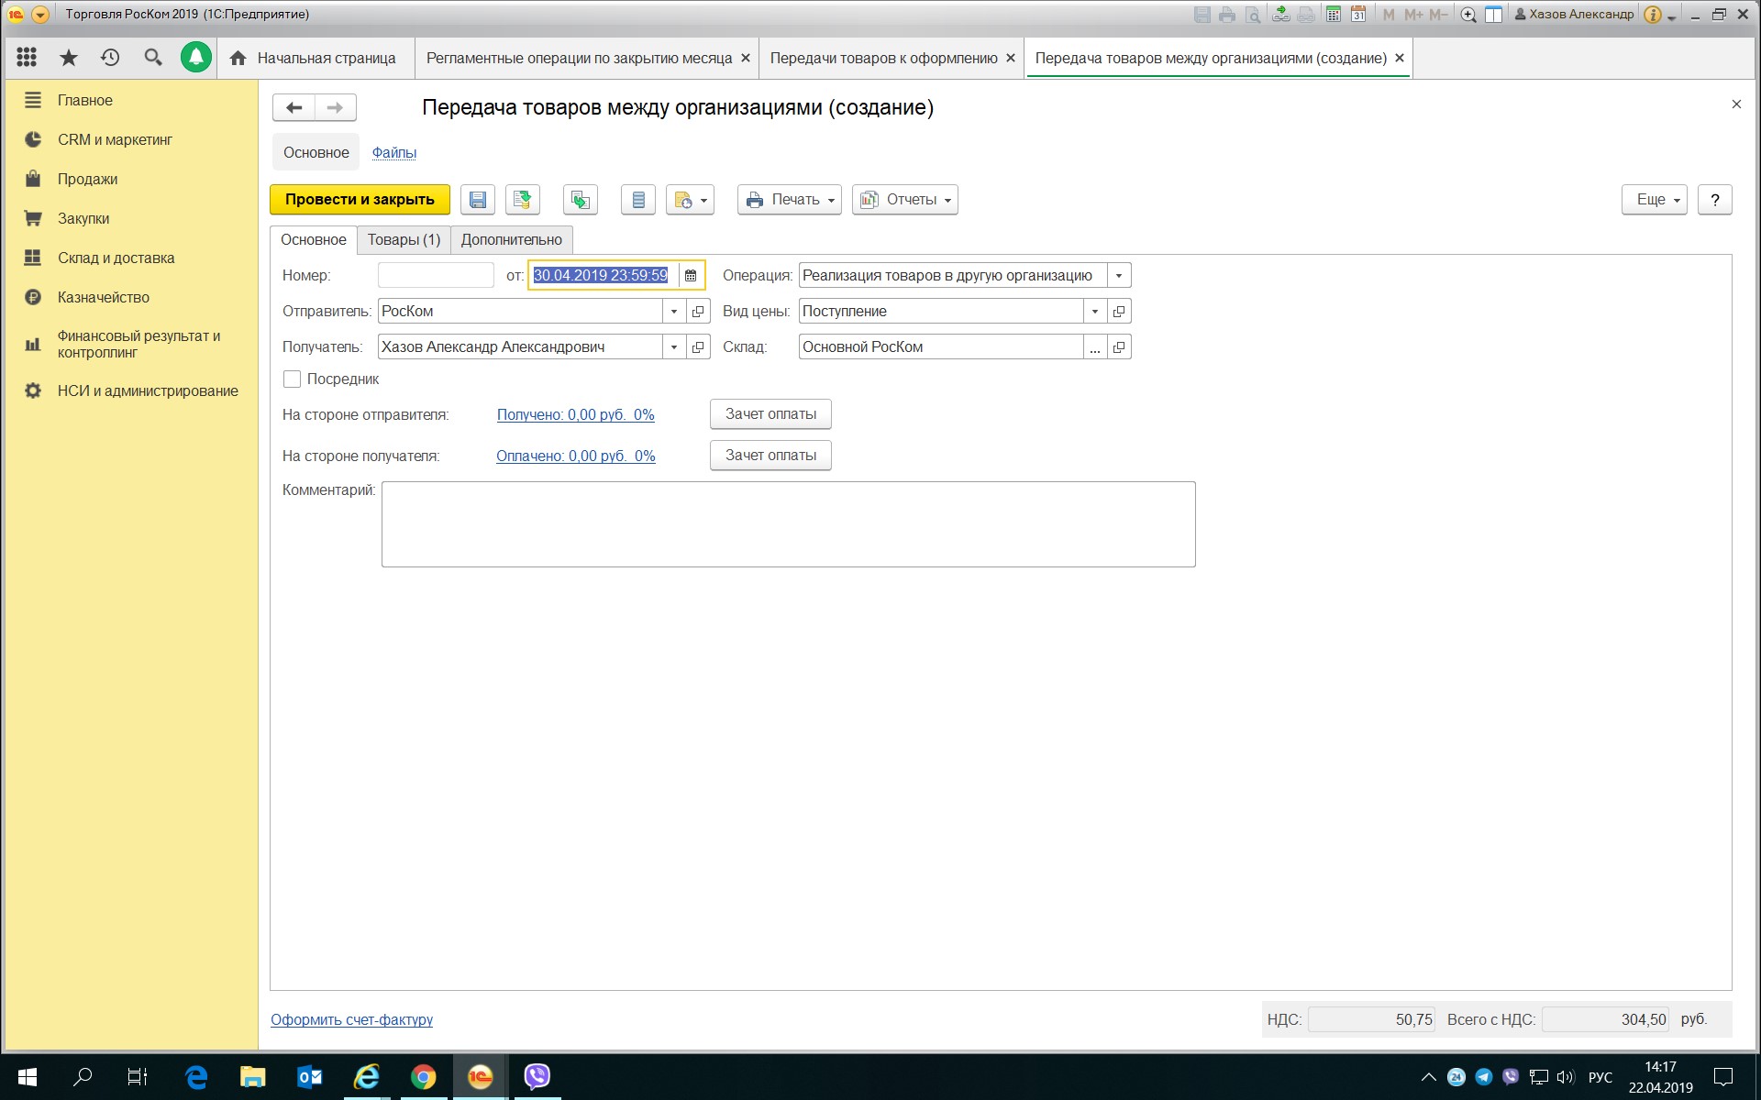The height and width of the screenshot is (1100, 1761).
Task: Open the Viber icon in the taskbar
Action: [x=537, y=1076]
